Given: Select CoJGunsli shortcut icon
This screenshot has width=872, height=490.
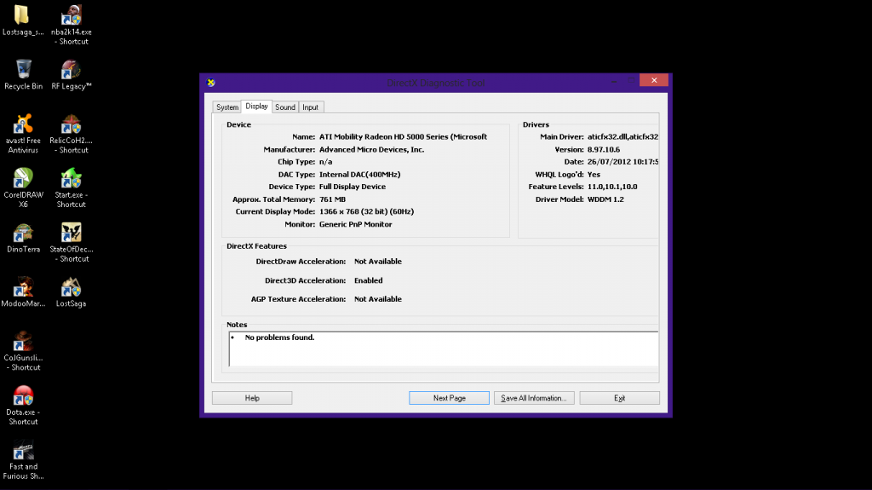Looking at the screenshot, I should [23, 342].
